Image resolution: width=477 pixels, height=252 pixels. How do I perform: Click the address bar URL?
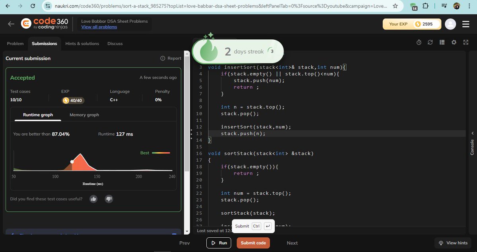221,6
